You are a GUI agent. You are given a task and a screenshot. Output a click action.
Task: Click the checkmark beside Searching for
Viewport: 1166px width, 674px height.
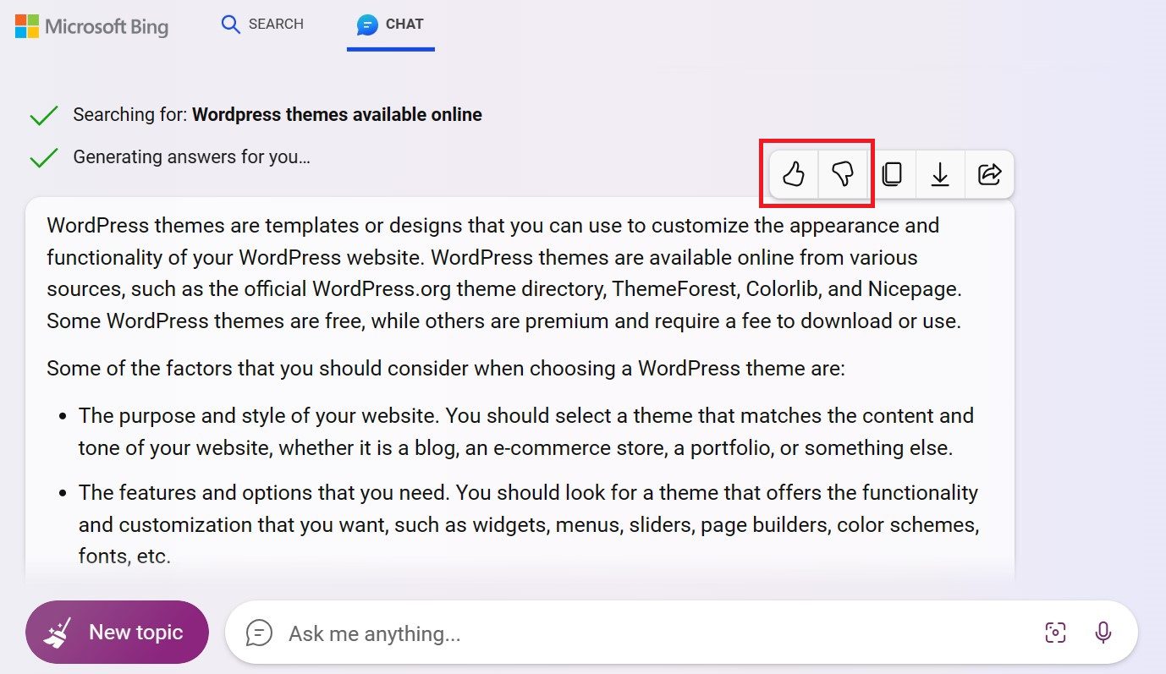tap(43, 114)
